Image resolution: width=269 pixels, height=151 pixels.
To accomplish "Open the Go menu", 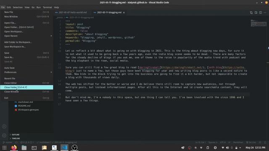I will (33, 8).
